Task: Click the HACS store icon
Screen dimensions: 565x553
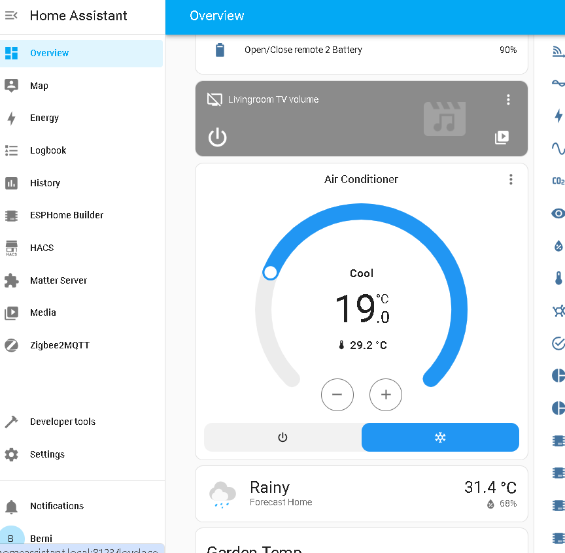Action: click(11, 248)
